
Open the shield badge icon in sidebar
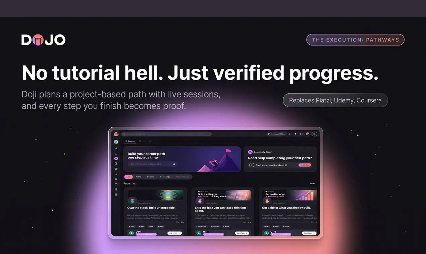pyautogui.click(x=116, y=142)
